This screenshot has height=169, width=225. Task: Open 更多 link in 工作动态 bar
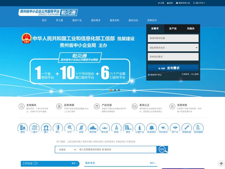point(74,163)
